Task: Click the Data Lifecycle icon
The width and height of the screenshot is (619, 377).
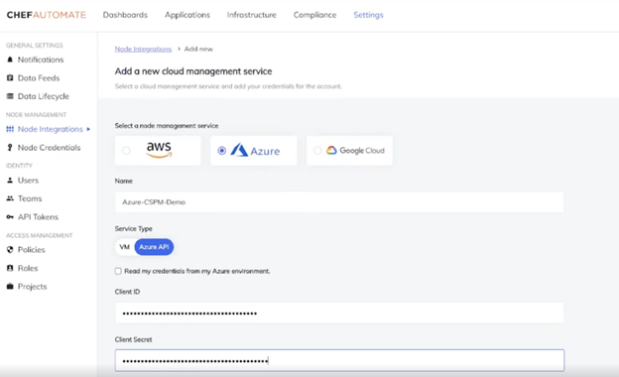Action: [x=10, y=96]
